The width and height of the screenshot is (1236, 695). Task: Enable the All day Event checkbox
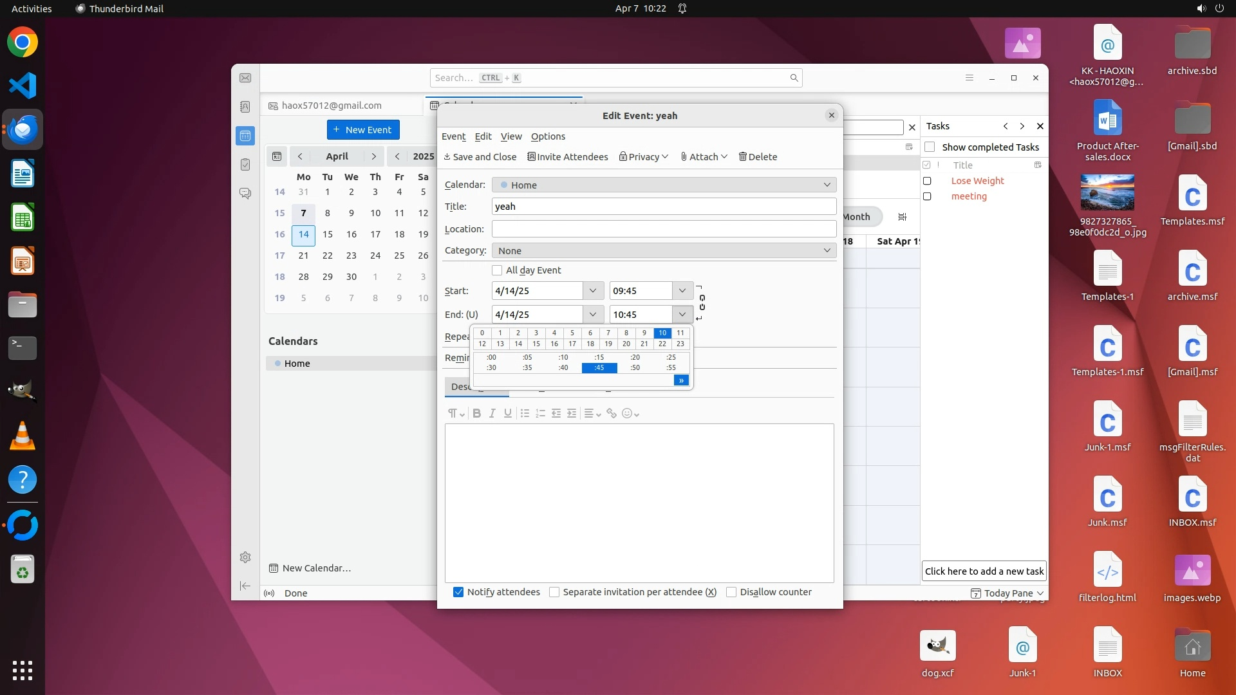pyautogui.click(x=497, y=270)
